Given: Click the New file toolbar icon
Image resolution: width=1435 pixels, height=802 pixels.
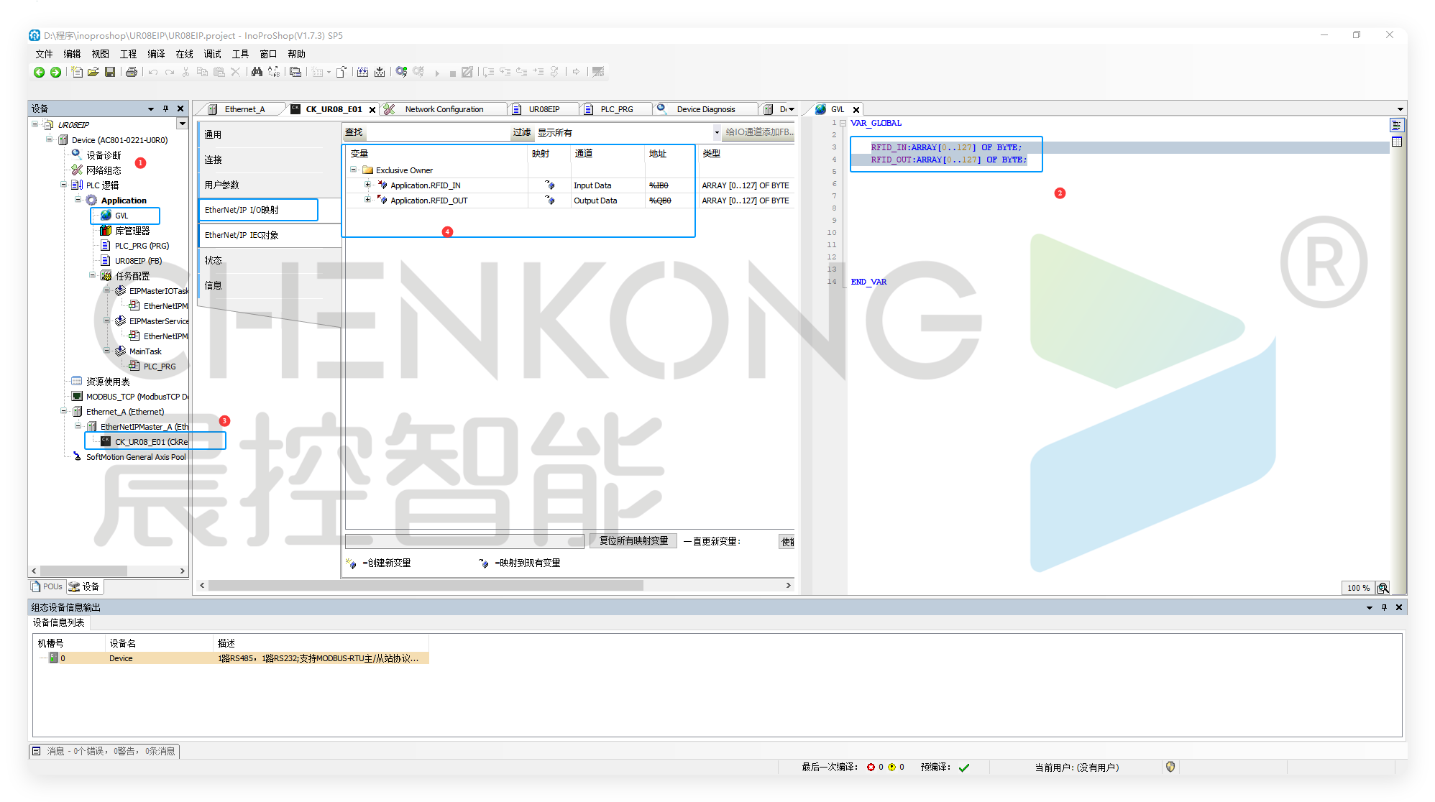Looking at the screenshot, I should 77,72.
